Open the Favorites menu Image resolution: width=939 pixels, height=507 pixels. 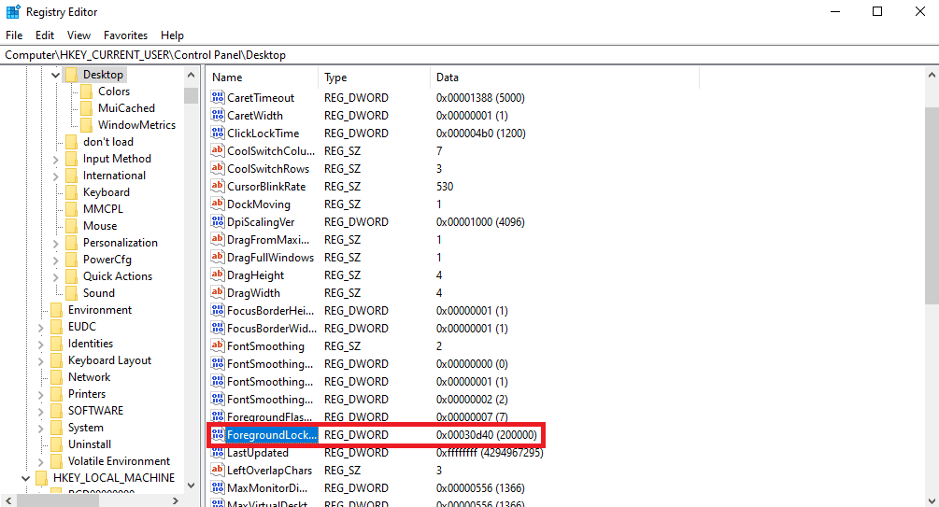[x=125, y=35]
